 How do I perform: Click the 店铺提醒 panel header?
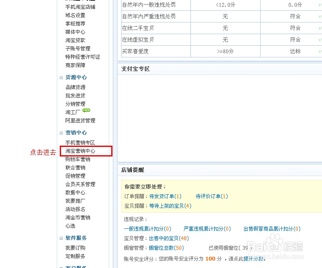click(x=220, y=170)
